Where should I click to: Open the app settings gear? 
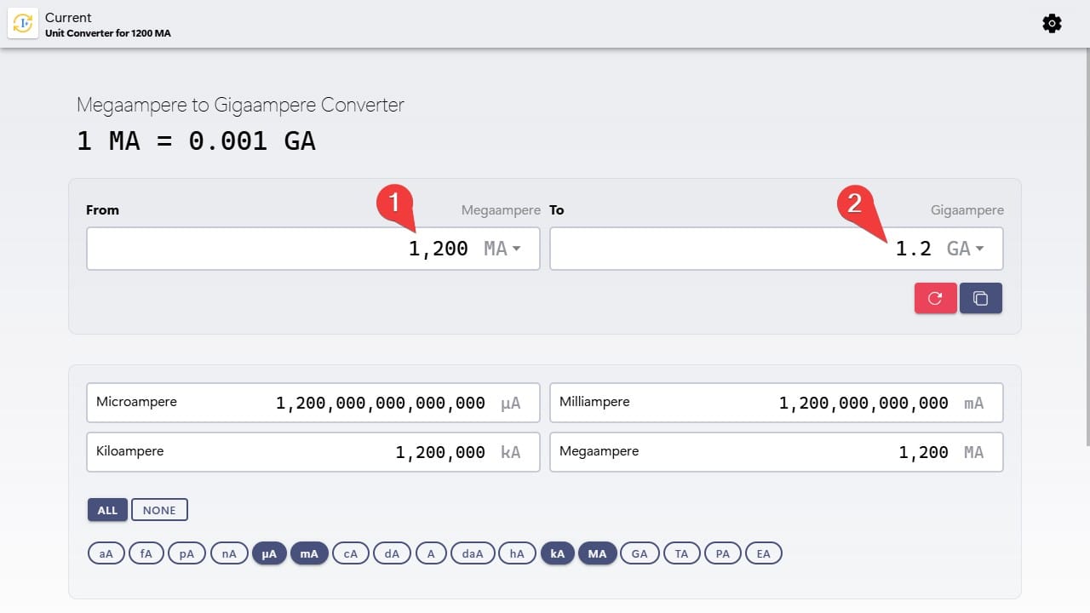tap(1052, 23)
